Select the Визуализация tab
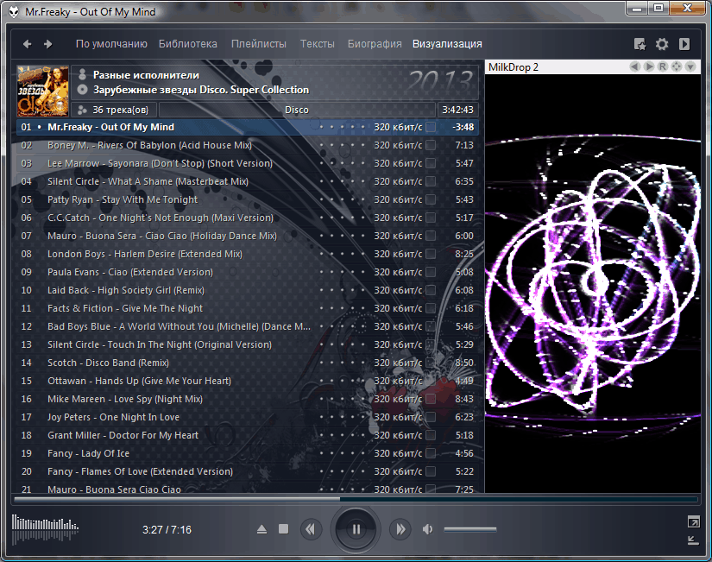This screenshot has height=562, width=712. (447, 44)
